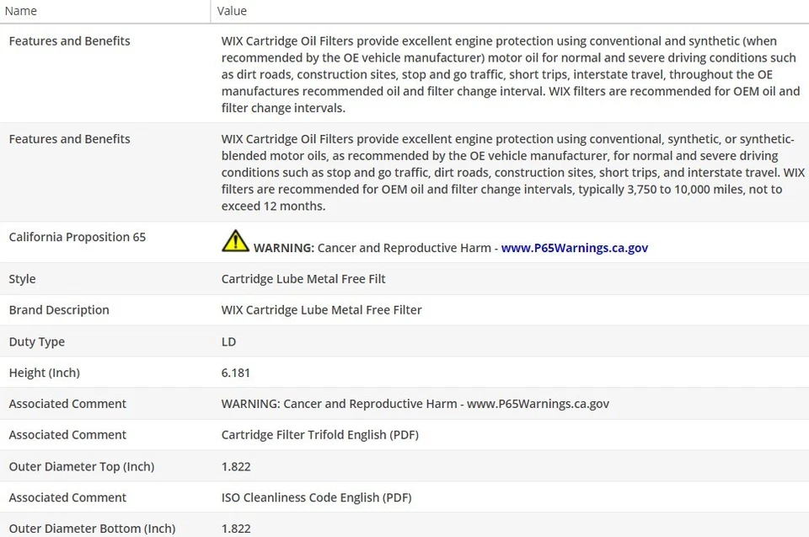Select the Outer Diameter Top value 1.822
Viewport: 809px width, 537px height.
[236, 466]
